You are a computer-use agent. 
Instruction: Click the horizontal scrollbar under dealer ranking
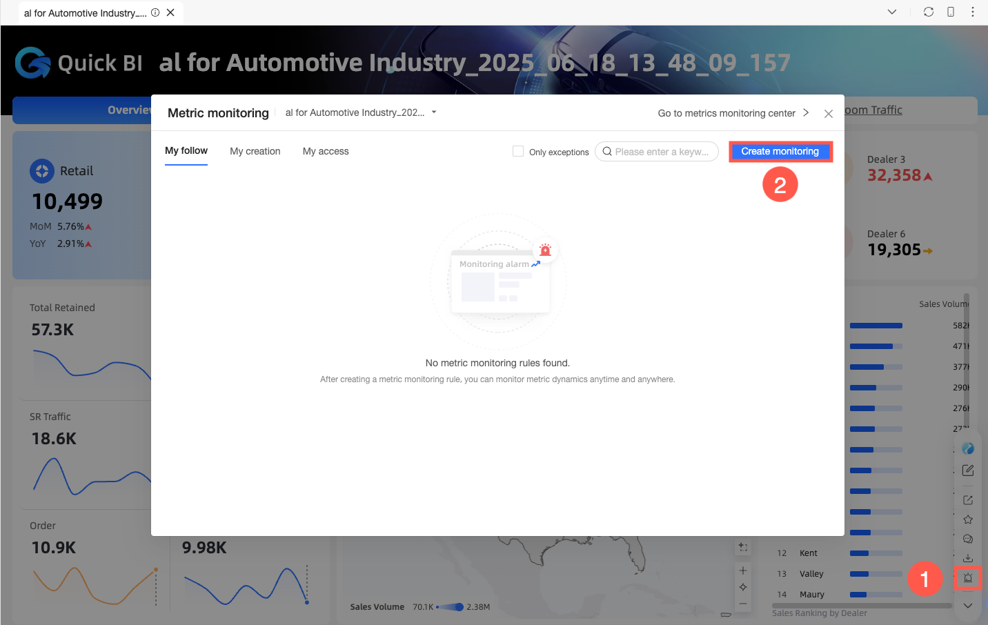coord(861,605)
